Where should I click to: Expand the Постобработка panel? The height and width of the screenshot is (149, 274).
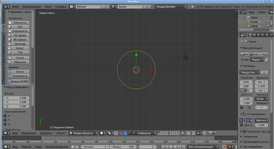253,147
